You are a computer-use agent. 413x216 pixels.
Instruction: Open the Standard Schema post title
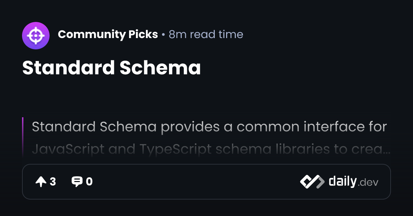tap(112, 68)
